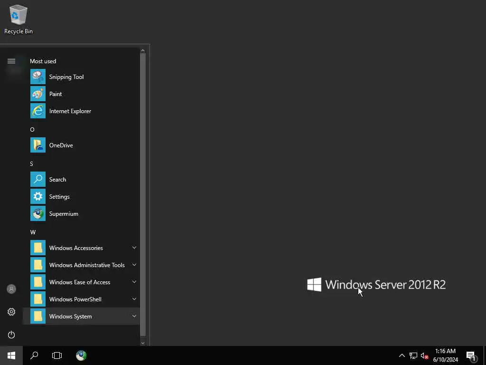Click the Start menu scrollbar track
This screenshot has width=486, height=365.
click(x=142, y=195)
